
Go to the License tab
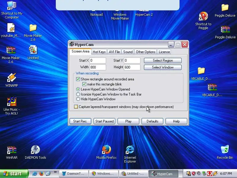click(164, 52)
